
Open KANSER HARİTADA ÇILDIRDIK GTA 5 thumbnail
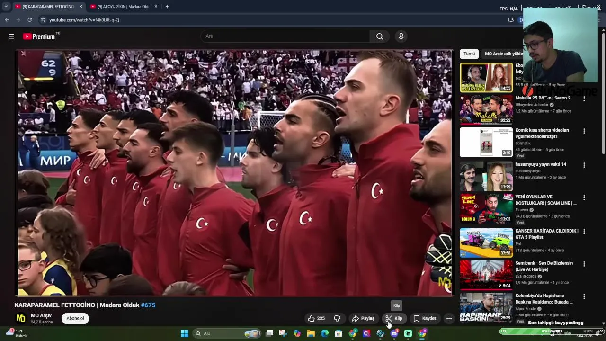point(486,242)
